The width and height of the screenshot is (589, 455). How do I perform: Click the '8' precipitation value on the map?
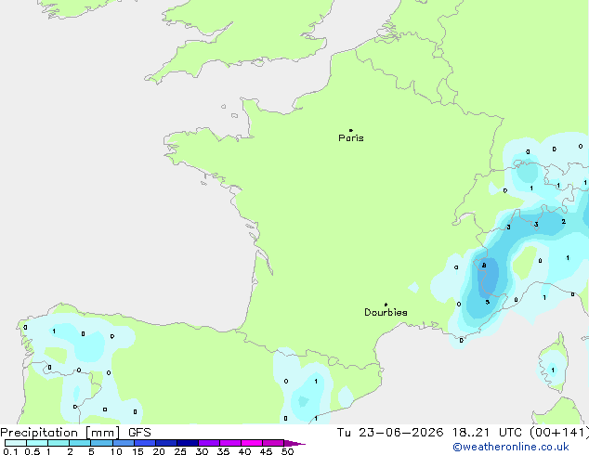coord(484,266)
